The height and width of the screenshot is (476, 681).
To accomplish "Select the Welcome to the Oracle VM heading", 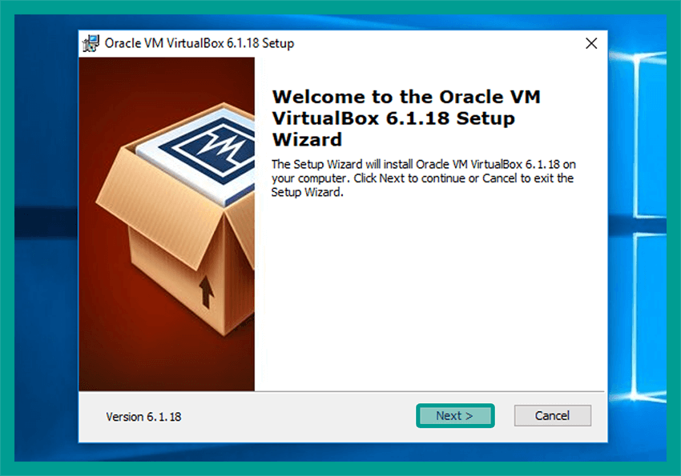I will click(406, 97).
